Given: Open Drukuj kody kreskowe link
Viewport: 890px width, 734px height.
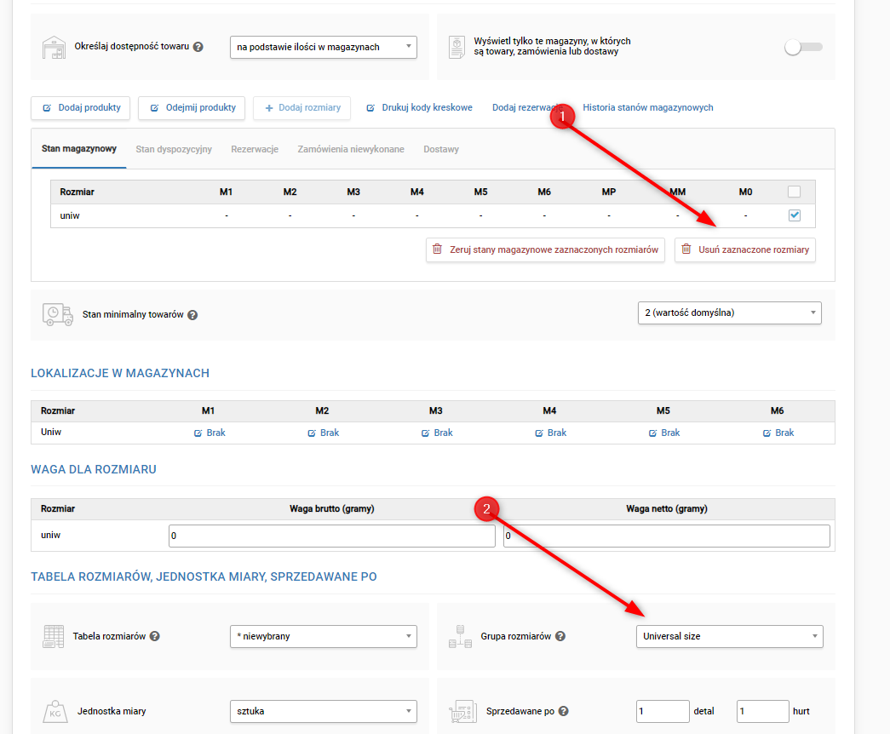Looking at the screenshot, I should point(420,108).
